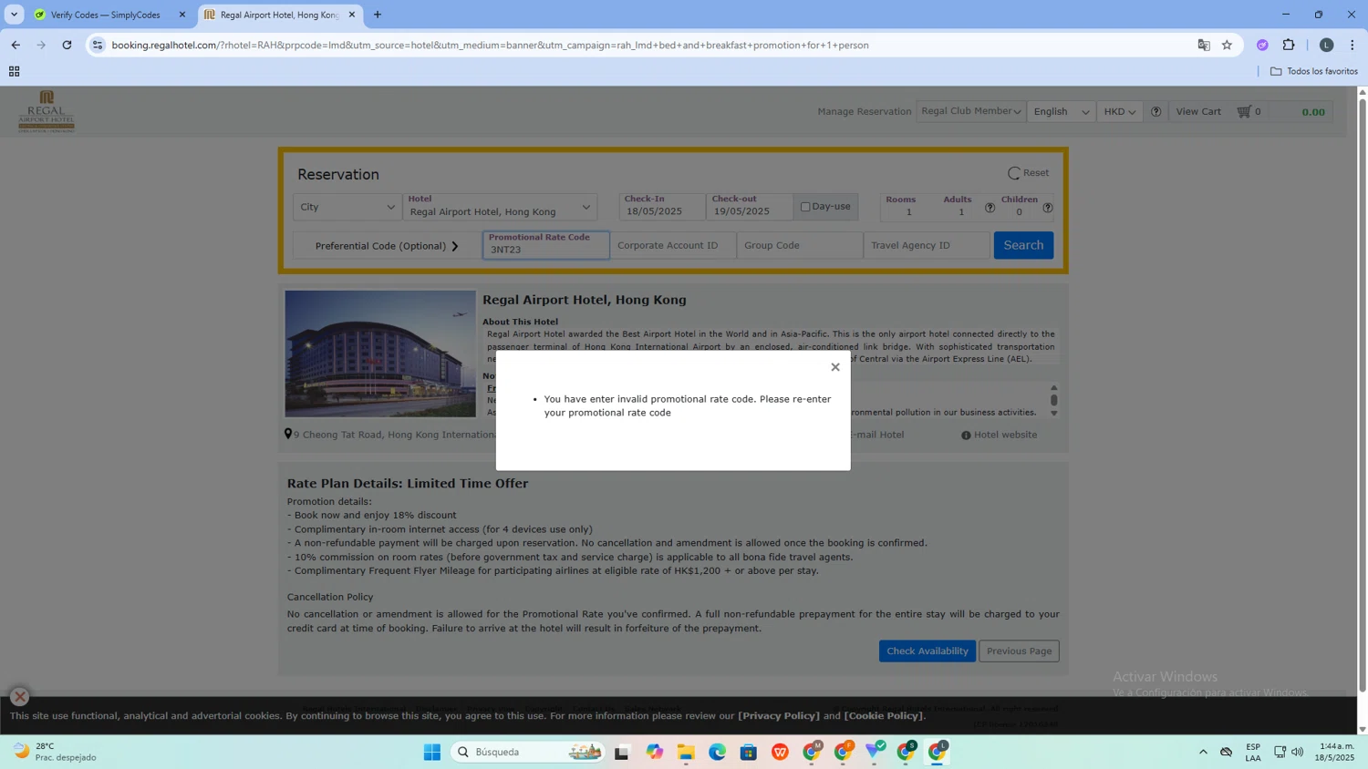
Task: Open Todos los favoritos bookmarks folder
Action: (x=1314, y=71)
